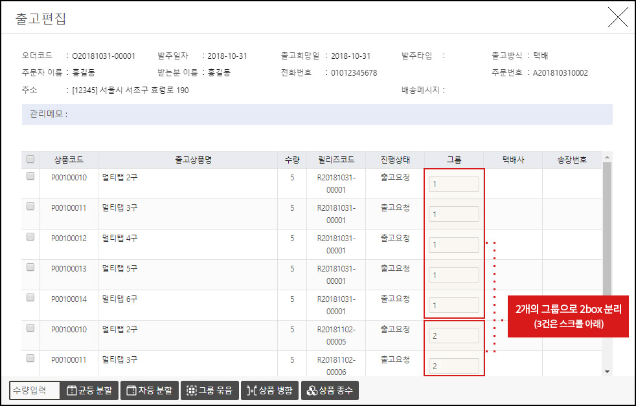Click the group field showing 2 for R20181102-0005
Image resolution: width=636 pixels, height=406 pixels.
pyautogui.click(x=453, y=335)
